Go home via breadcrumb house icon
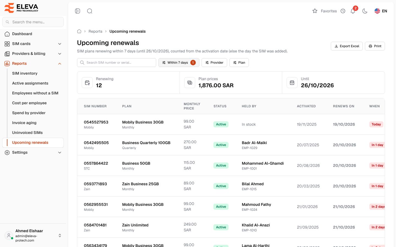The width and height of the screenshot is (396, 247). [x=79, y=31]
